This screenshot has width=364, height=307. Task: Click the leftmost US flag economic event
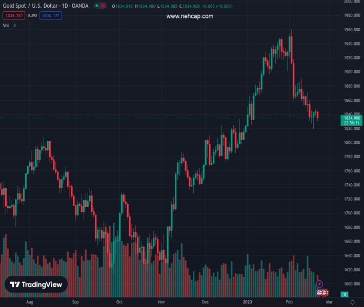click(319, 293)
